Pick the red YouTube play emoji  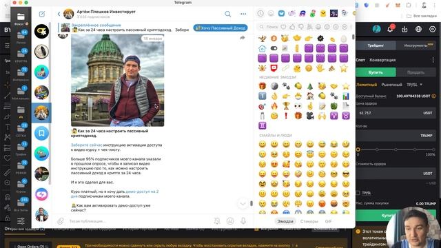pyautogui.click(x=274, y=68)
